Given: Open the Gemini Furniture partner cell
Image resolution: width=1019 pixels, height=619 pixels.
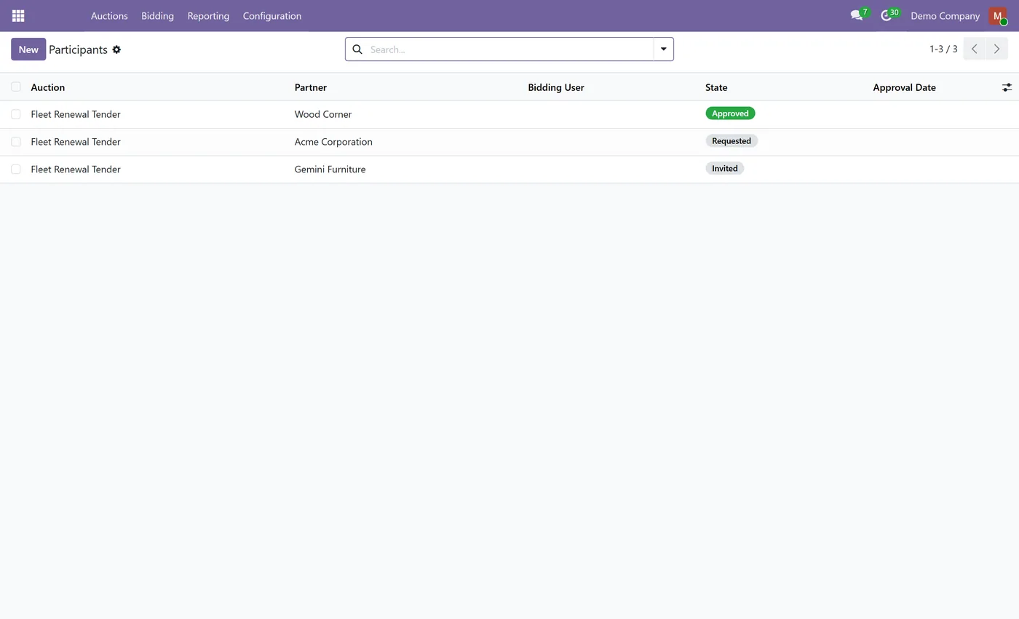Looking at the screenshot, I should click(x=330, y=169).
